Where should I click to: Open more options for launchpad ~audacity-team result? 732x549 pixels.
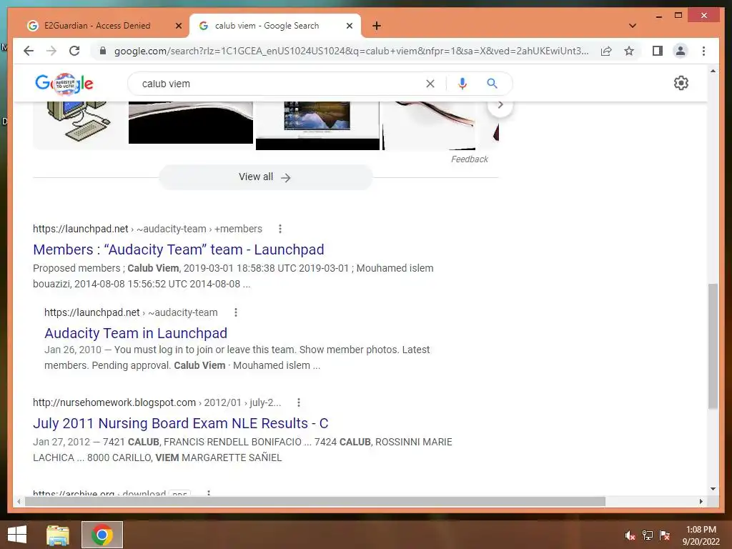236,312
